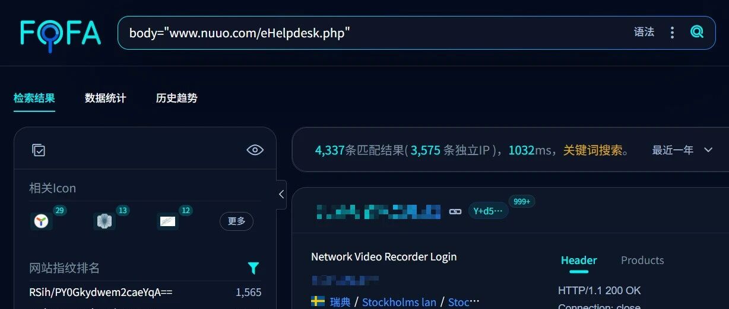729x309 pixels.
Task: Switch to the 检索结果 tab
Action: click(x=34, y=98)
